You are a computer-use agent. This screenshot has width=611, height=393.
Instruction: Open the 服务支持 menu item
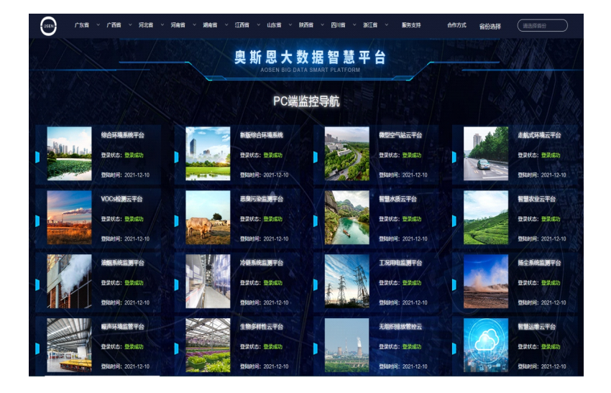[411, 25]
